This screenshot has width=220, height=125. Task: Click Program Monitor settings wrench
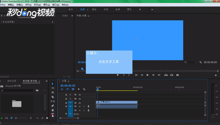201,62
